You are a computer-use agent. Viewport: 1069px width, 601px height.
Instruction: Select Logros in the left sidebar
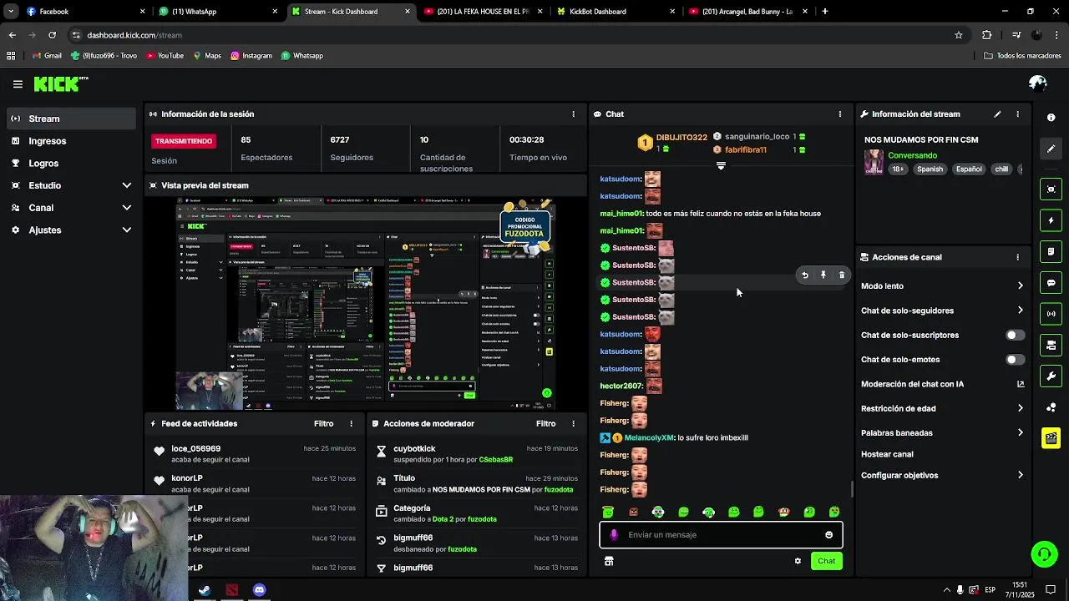(x=71, y=164)
